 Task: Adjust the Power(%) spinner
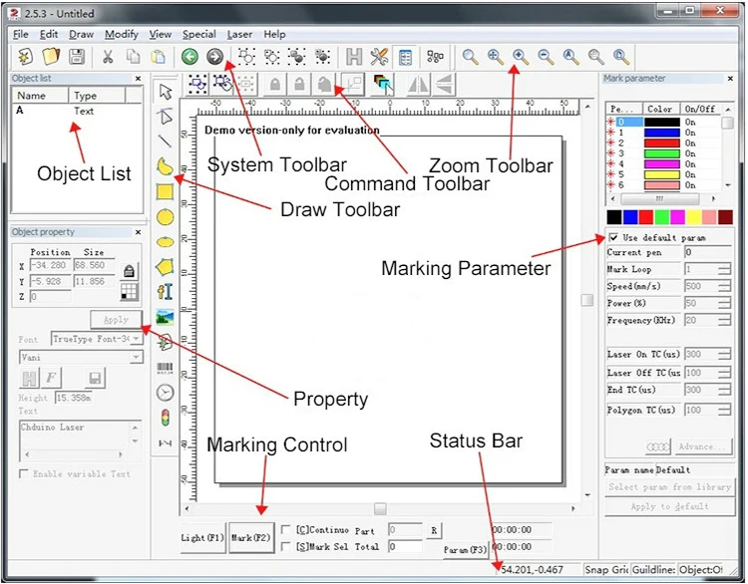(724, 303)
